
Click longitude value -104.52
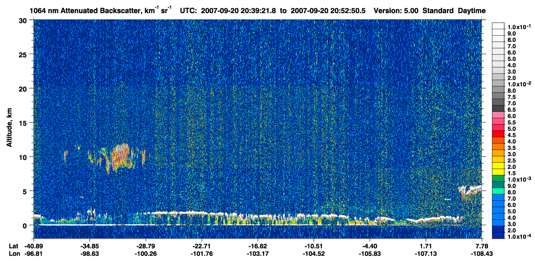(314, 253)
